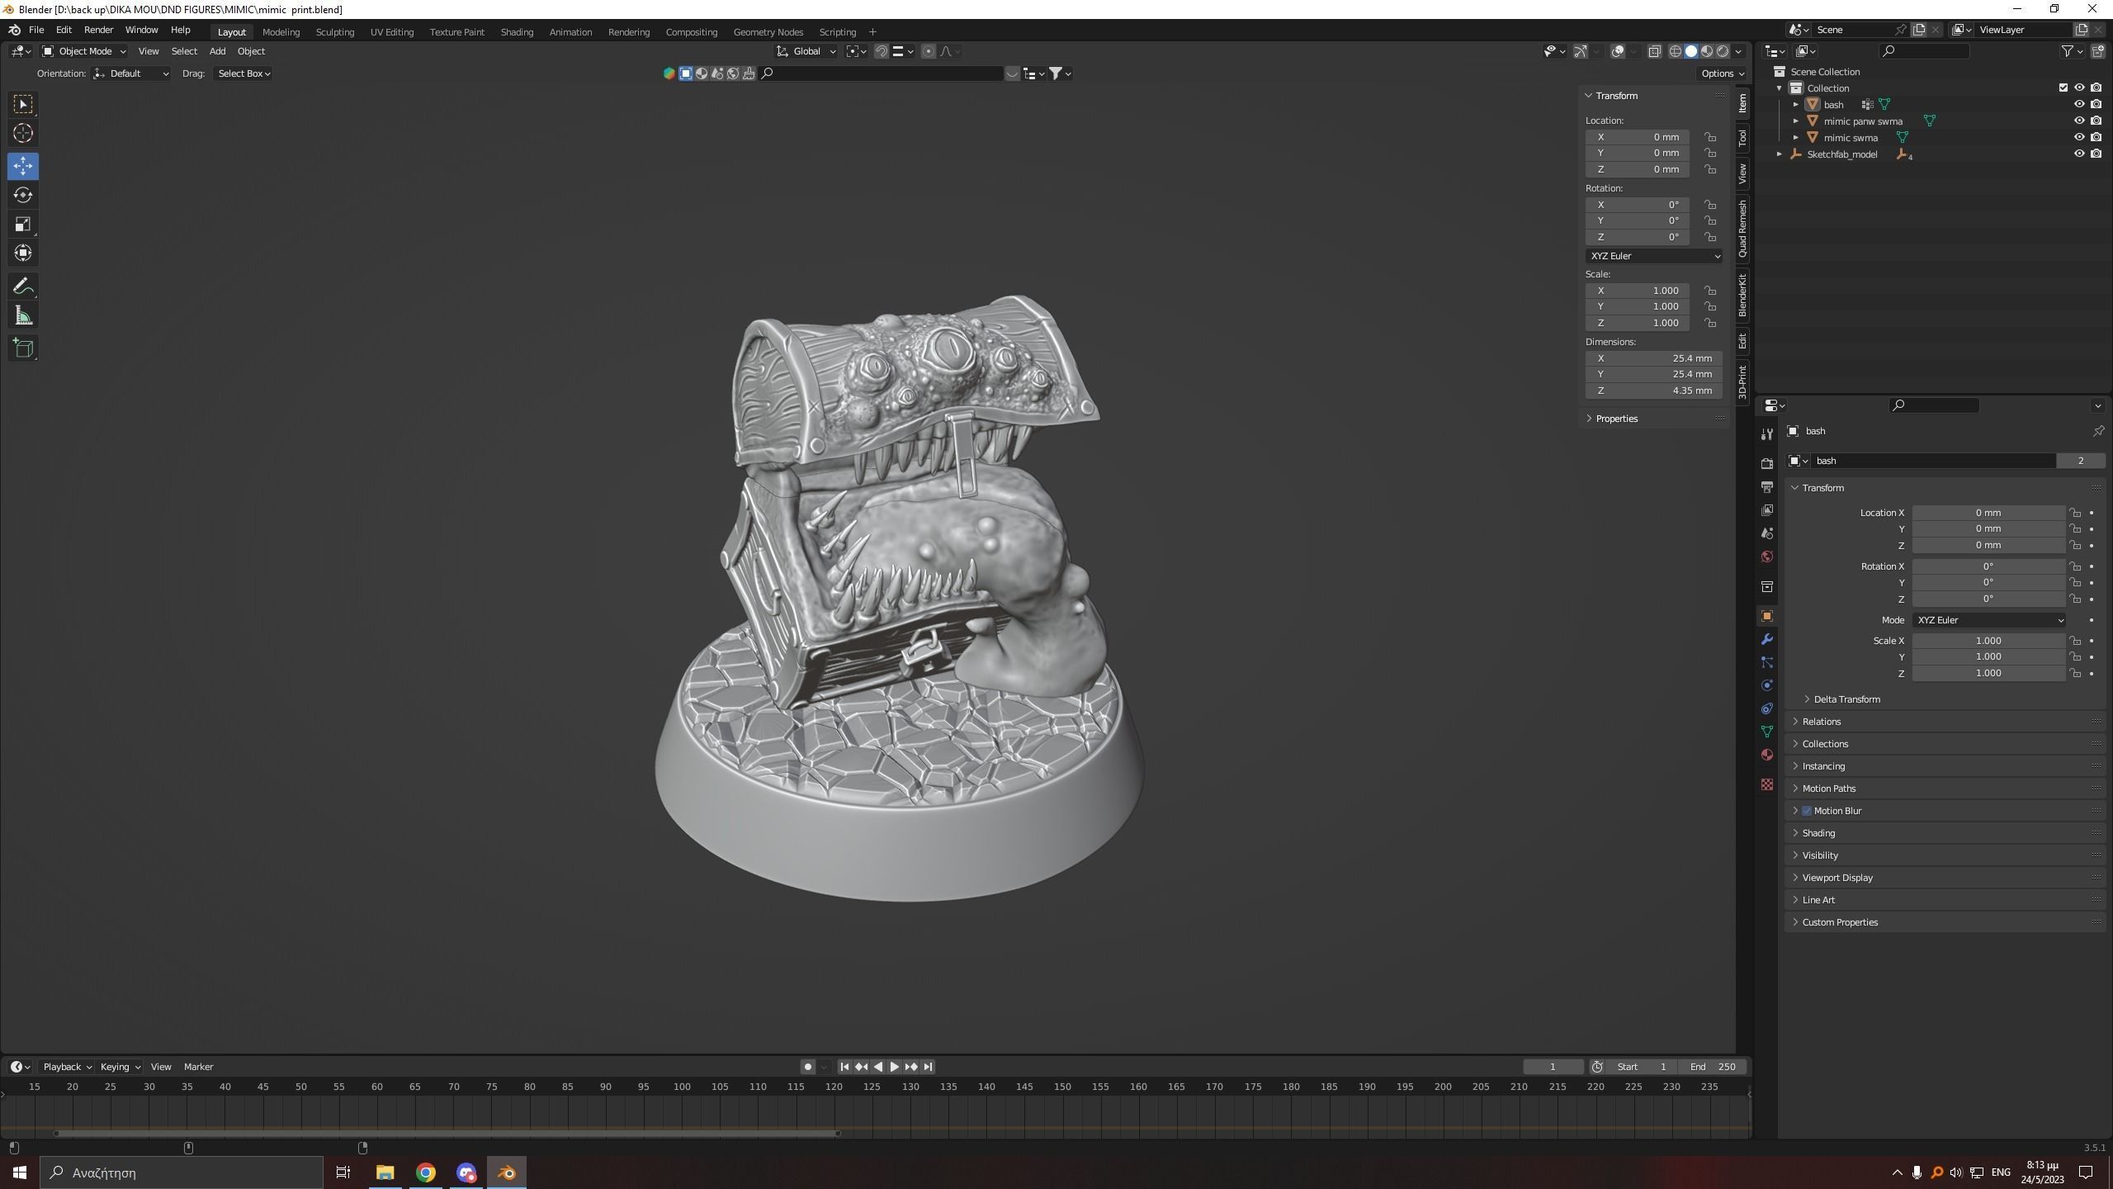Play the animation forward

tap(894, 1067)
